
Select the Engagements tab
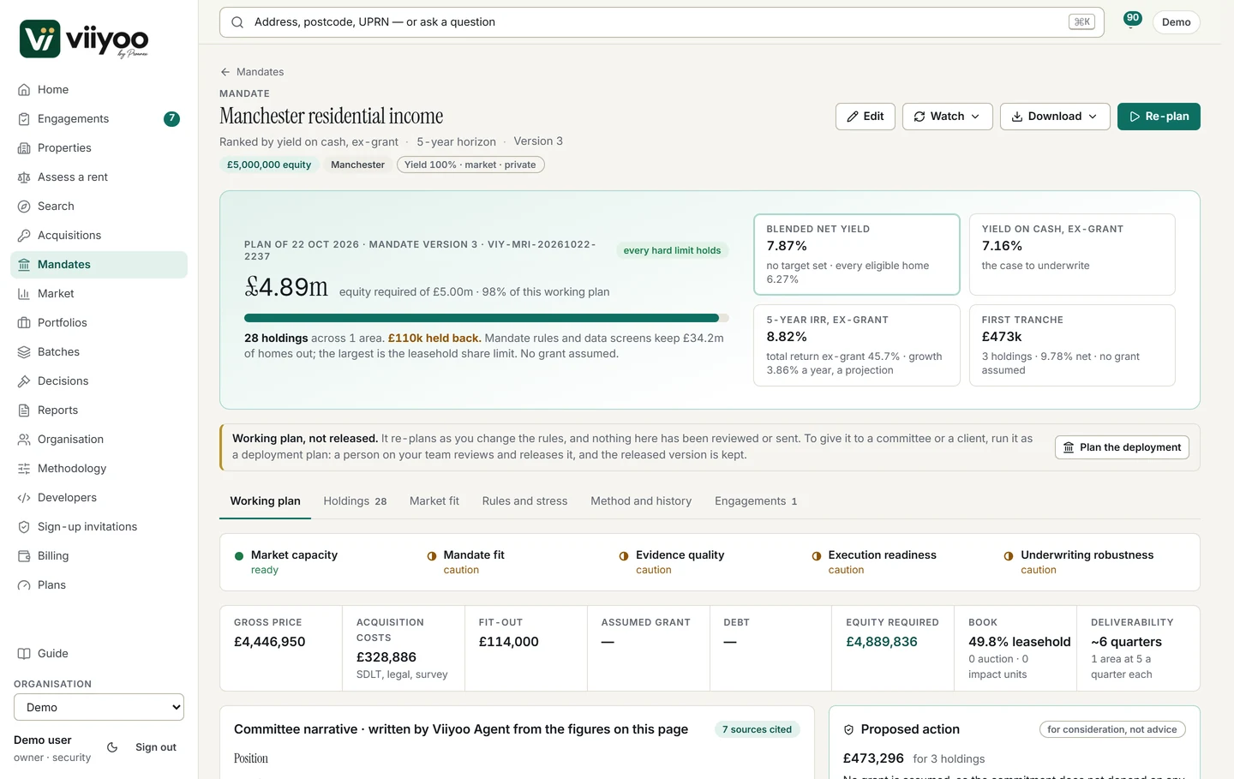[756, 501]
